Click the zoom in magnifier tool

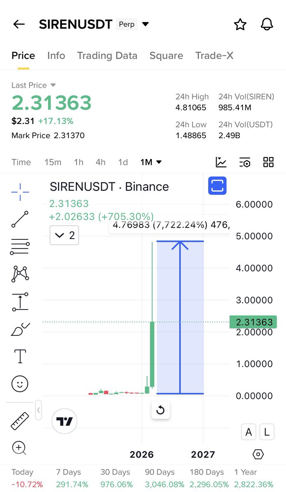19,448
